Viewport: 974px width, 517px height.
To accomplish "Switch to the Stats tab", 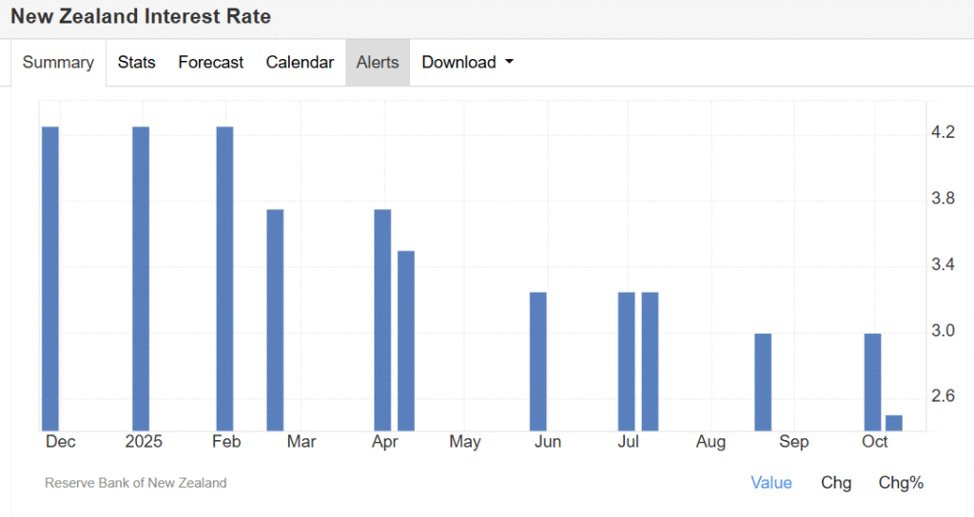I will click(136, 63).
